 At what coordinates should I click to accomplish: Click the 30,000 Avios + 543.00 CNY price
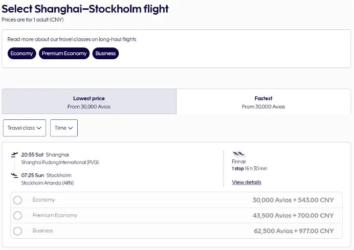(x=293, y=200)
